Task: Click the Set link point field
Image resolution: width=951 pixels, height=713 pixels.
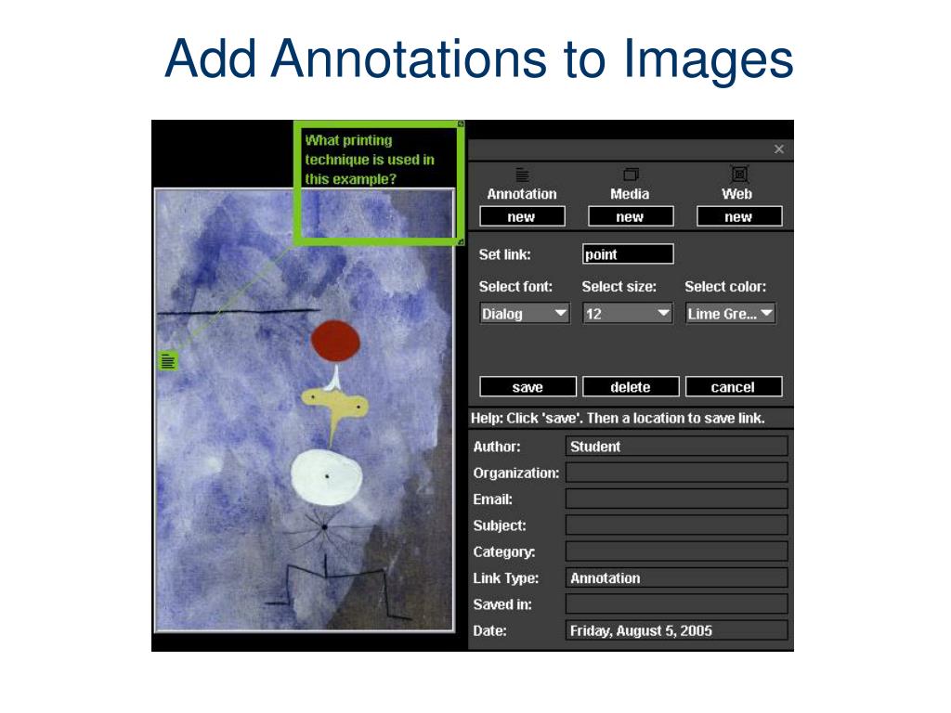Action: [628, 254]
